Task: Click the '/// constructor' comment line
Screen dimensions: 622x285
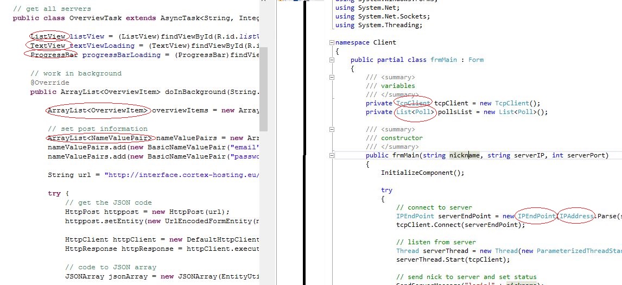Action: [x=394, y=138]
